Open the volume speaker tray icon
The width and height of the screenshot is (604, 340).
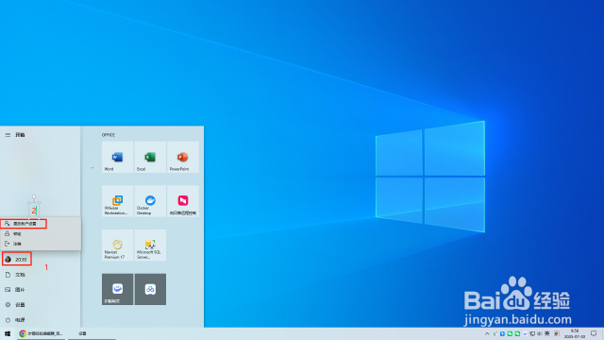(539, 333)
